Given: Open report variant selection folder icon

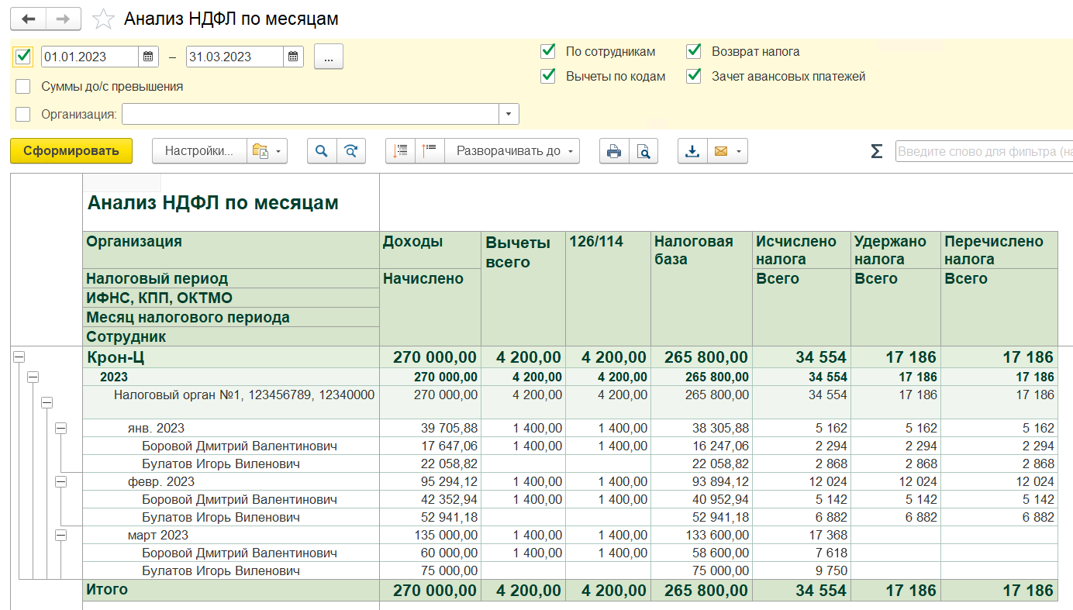Looking at the screenshot, I should [x=259, y=151].
